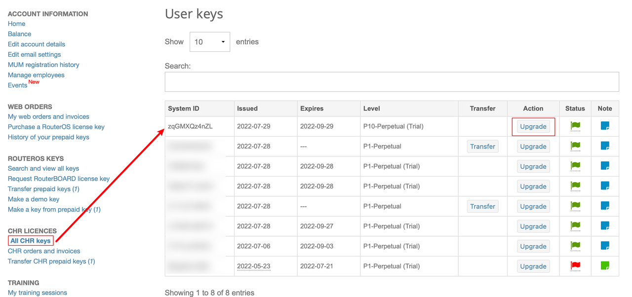Go to Purchase a RouterOS license key
The image size is (632, 297).
coord(56,127)
